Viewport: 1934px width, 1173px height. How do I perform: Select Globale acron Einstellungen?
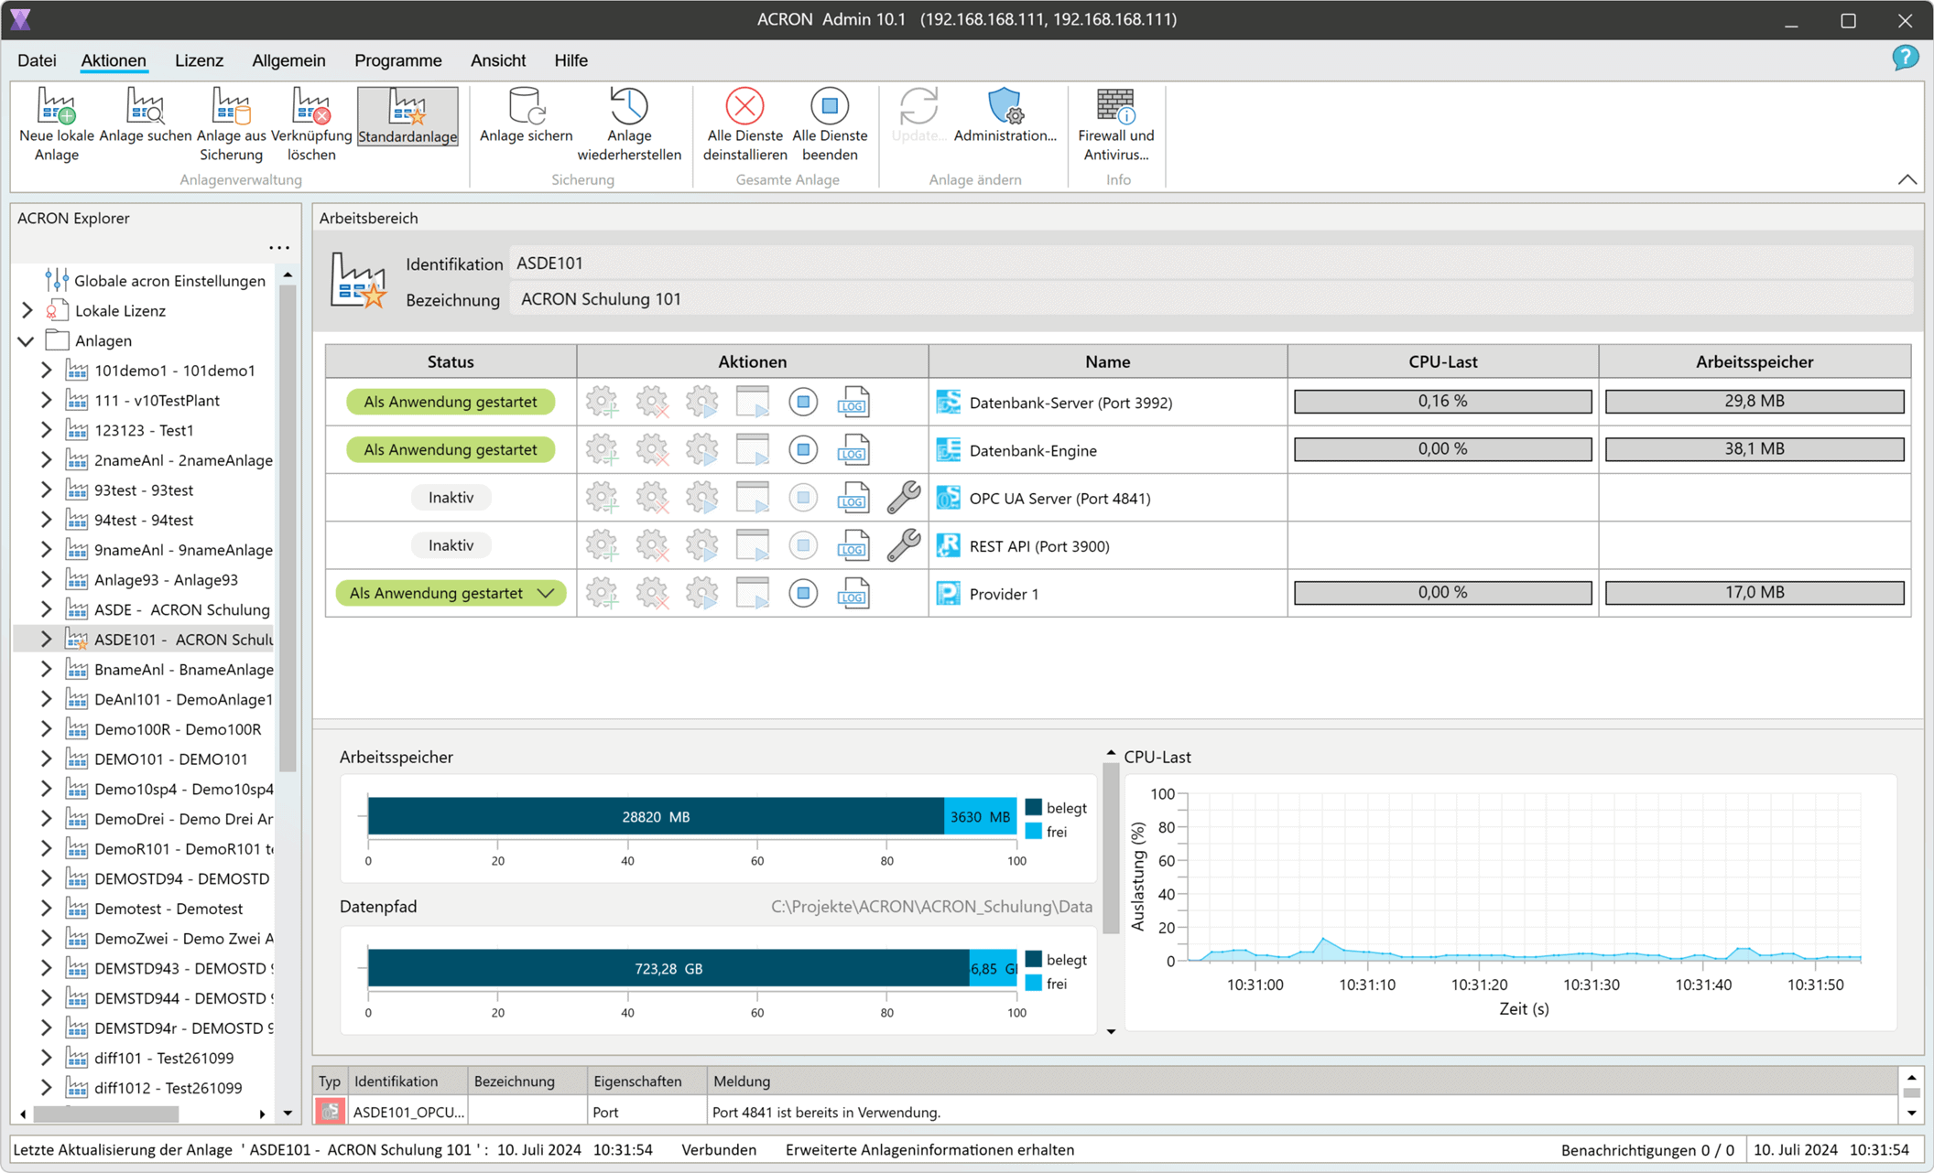click(169, 281)
